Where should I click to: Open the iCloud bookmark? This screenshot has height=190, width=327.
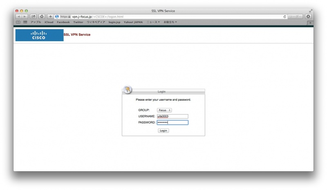coord(49,22)
